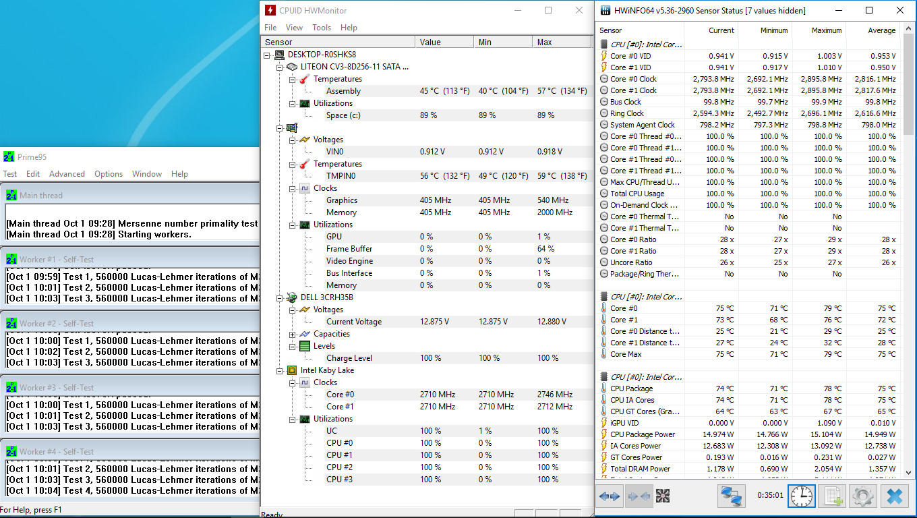
Task: Click the Max column header in HWMonitor
Action: point(562,42)
